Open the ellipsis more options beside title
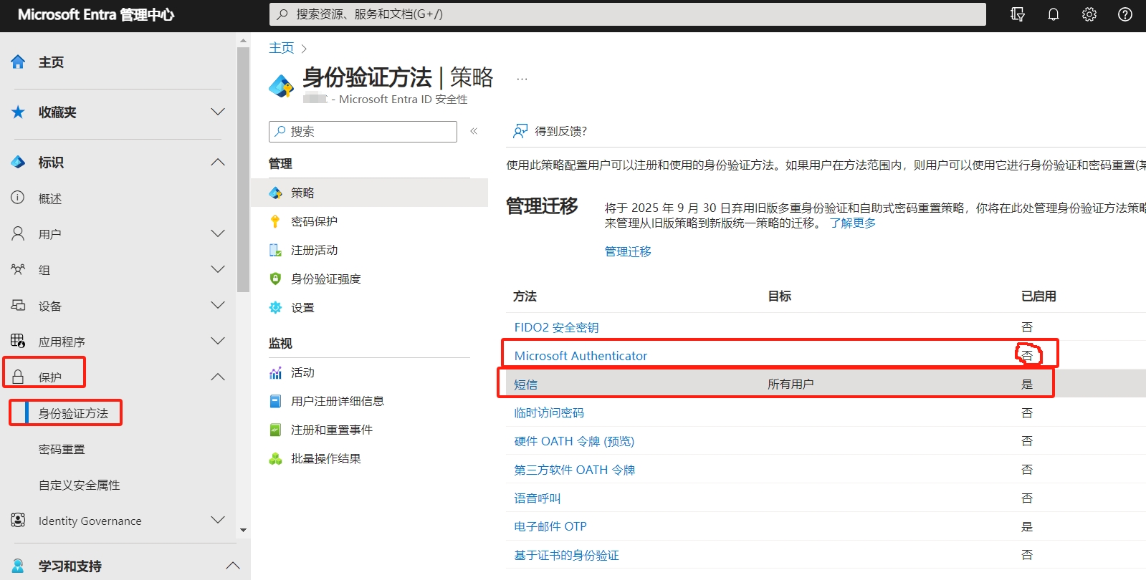Screen dimensions: 1146x580 click(x=522, y=79)
